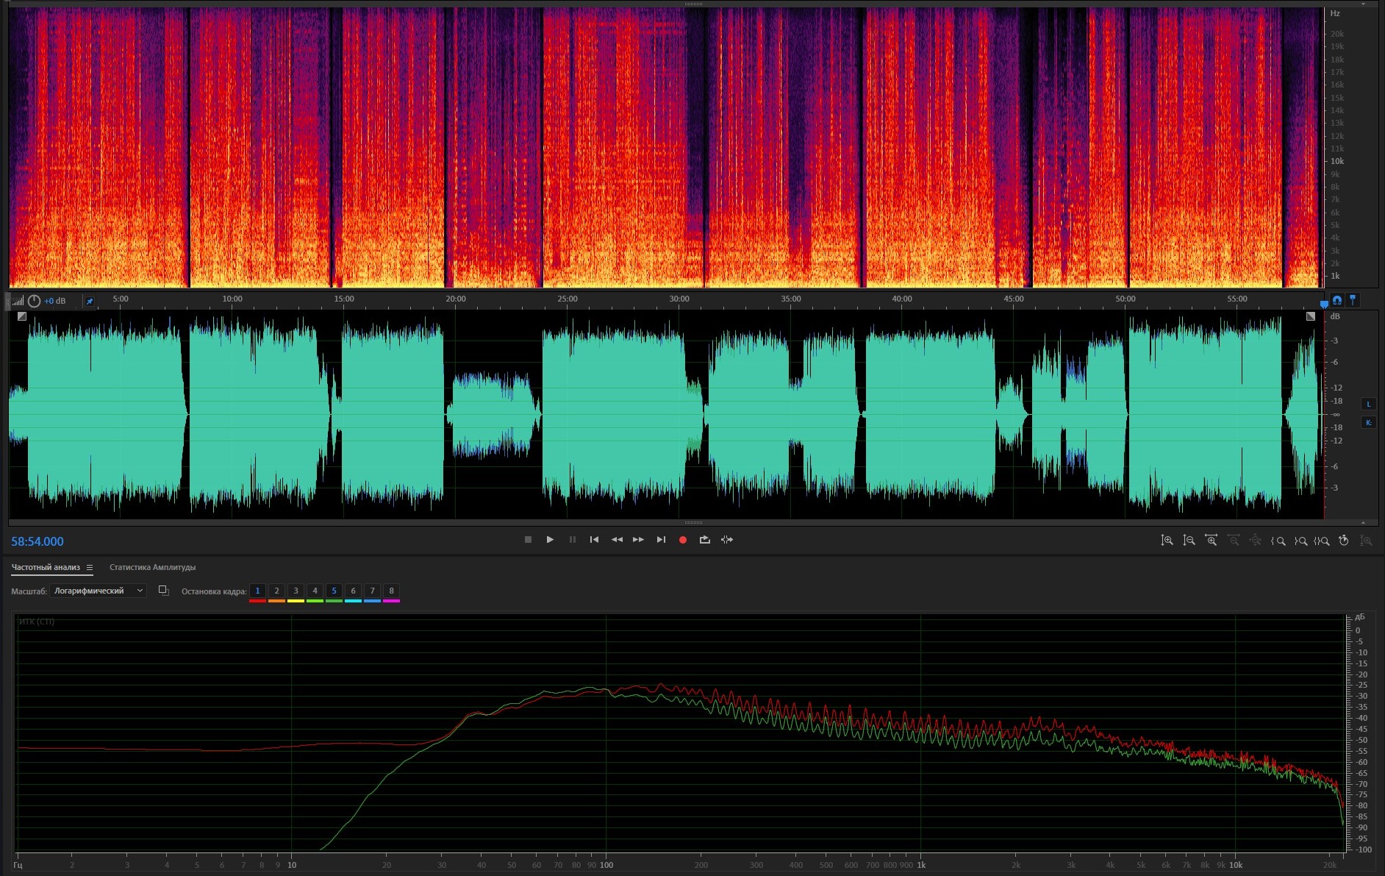Click the skip selection icon

(727, 540)
